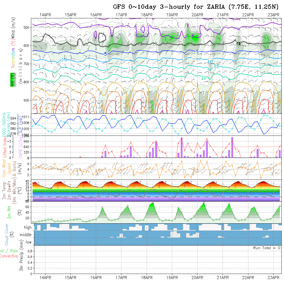Click the 'middle' cloud cover row label
284x284 pixels.
click(26, 235)
